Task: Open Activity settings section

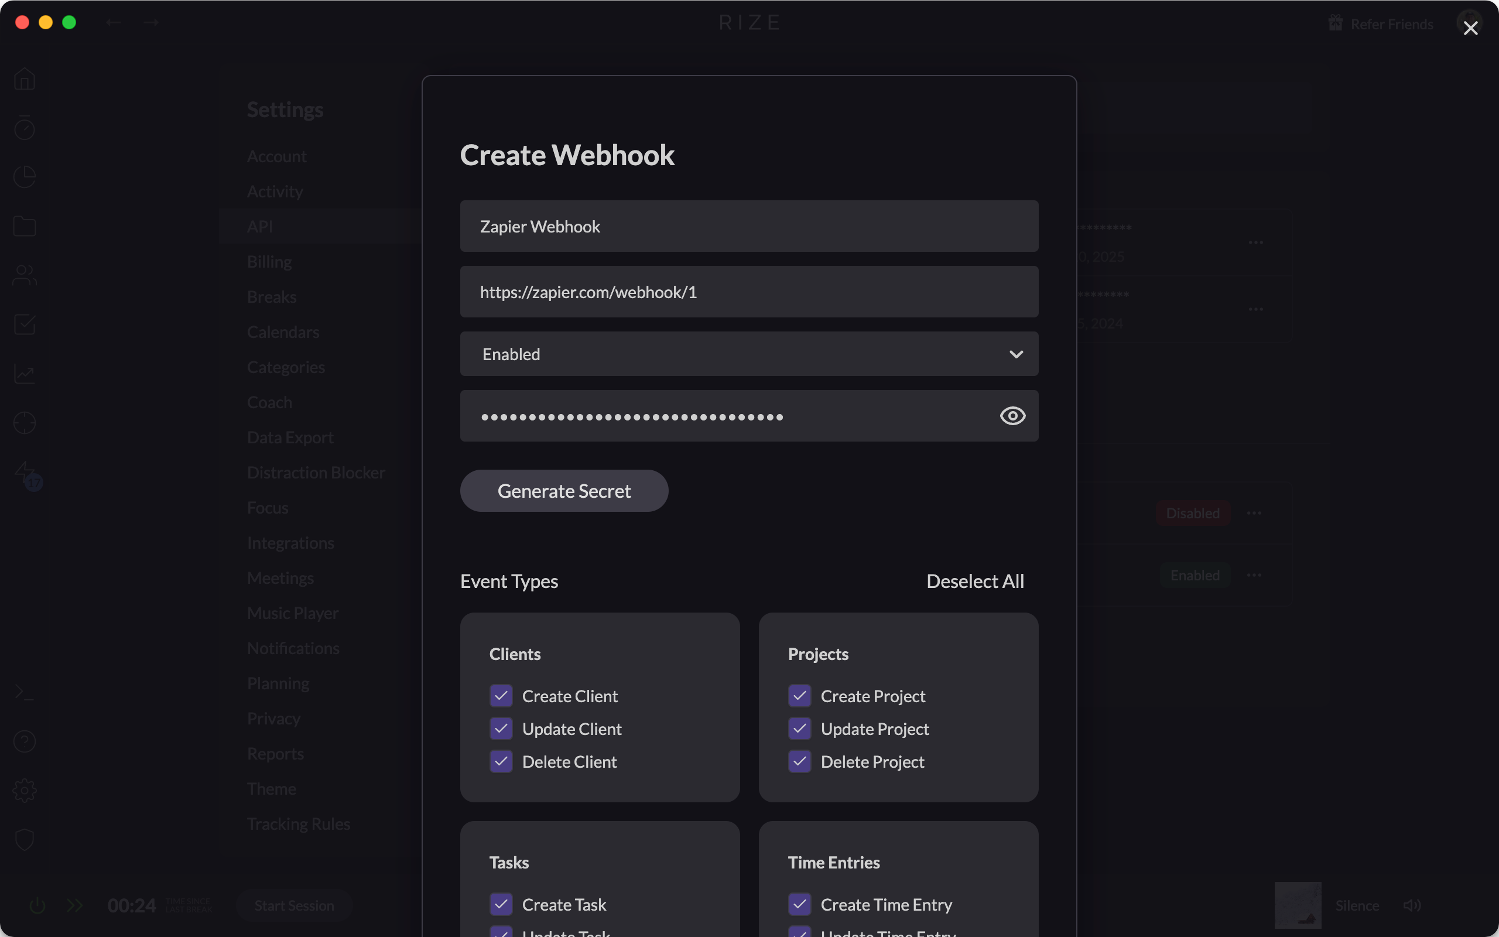Action: click(275, 191)
